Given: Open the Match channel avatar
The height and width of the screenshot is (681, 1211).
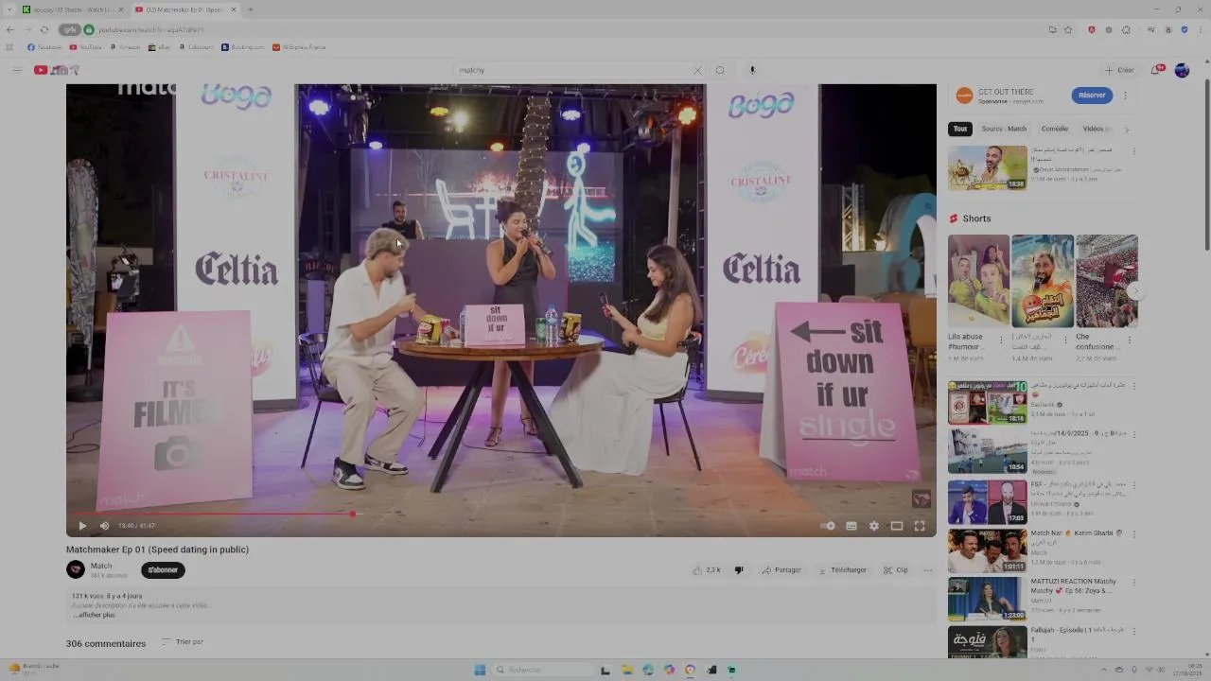Looking at the screenshot, I should [76, 569].
